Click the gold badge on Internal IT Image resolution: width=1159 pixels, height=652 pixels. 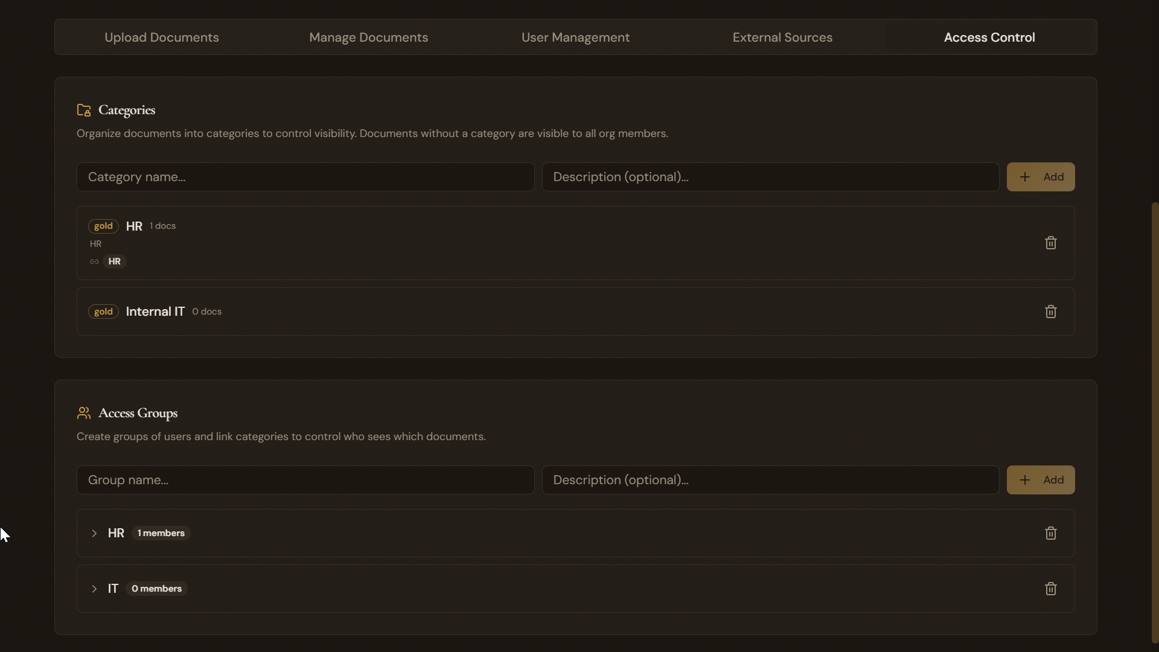coord(103,311)
